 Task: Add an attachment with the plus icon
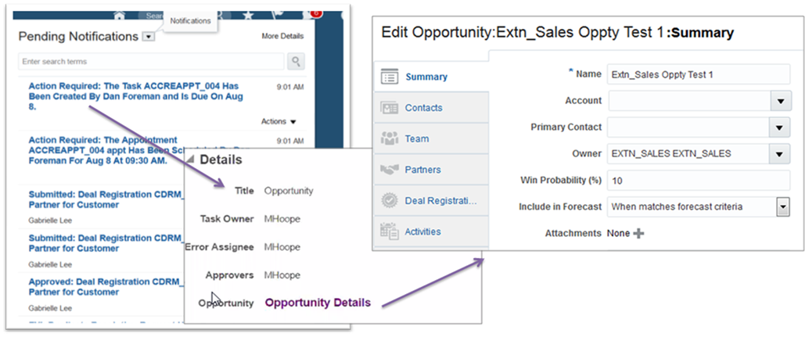tap(638, 233)
